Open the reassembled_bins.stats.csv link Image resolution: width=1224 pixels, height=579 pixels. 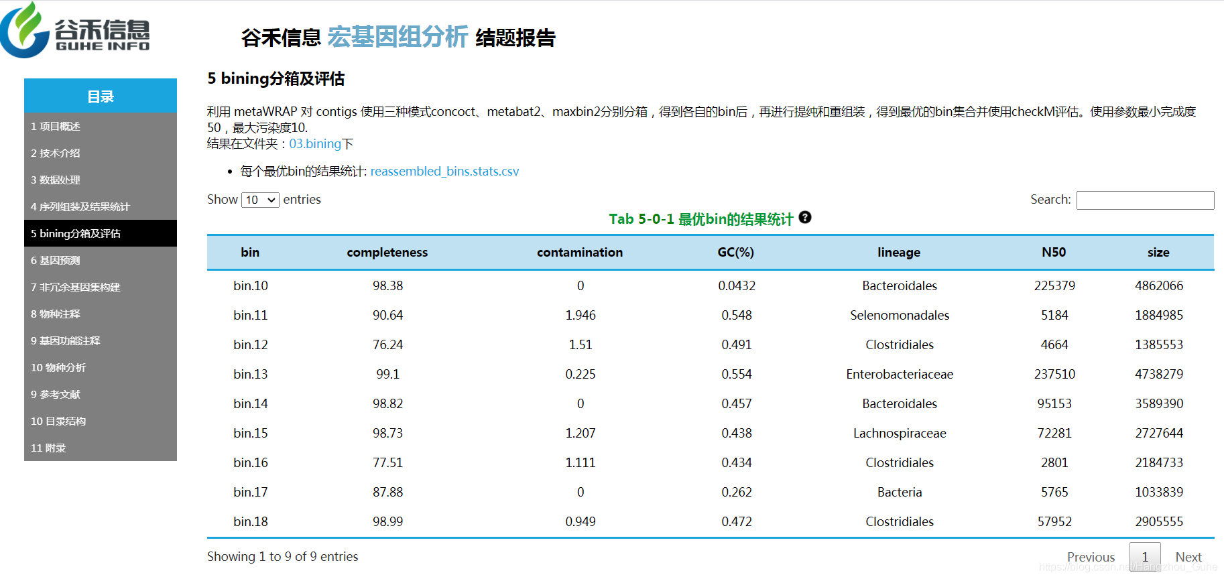(444, 171)
